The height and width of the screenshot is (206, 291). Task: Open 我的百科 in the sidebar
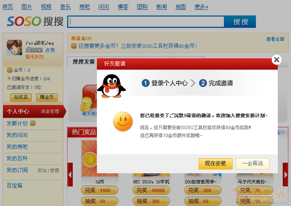(17, 159)
